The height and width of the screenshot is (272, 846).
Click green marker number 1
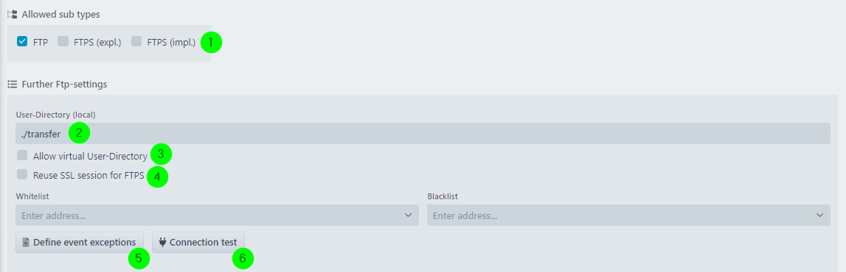[211, 42]
